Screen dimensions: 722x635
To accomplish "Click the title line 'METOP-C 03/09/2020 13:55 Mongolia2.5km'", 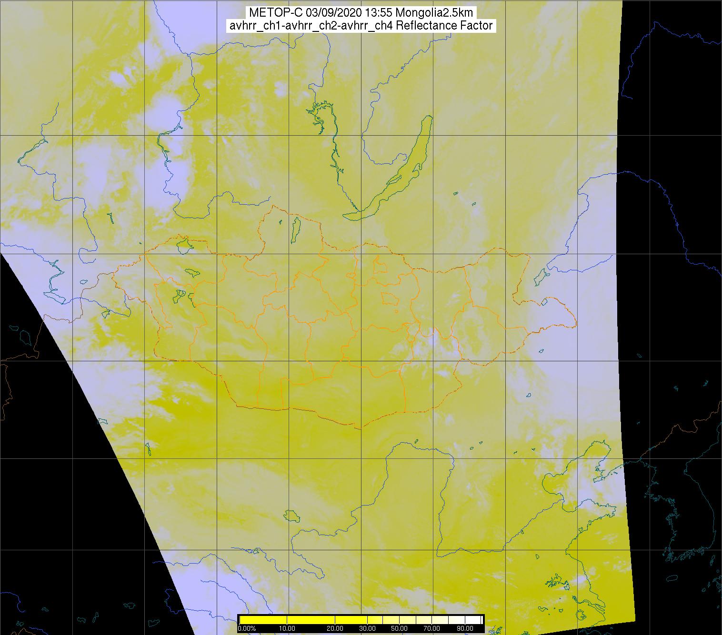I will [361, 12].
